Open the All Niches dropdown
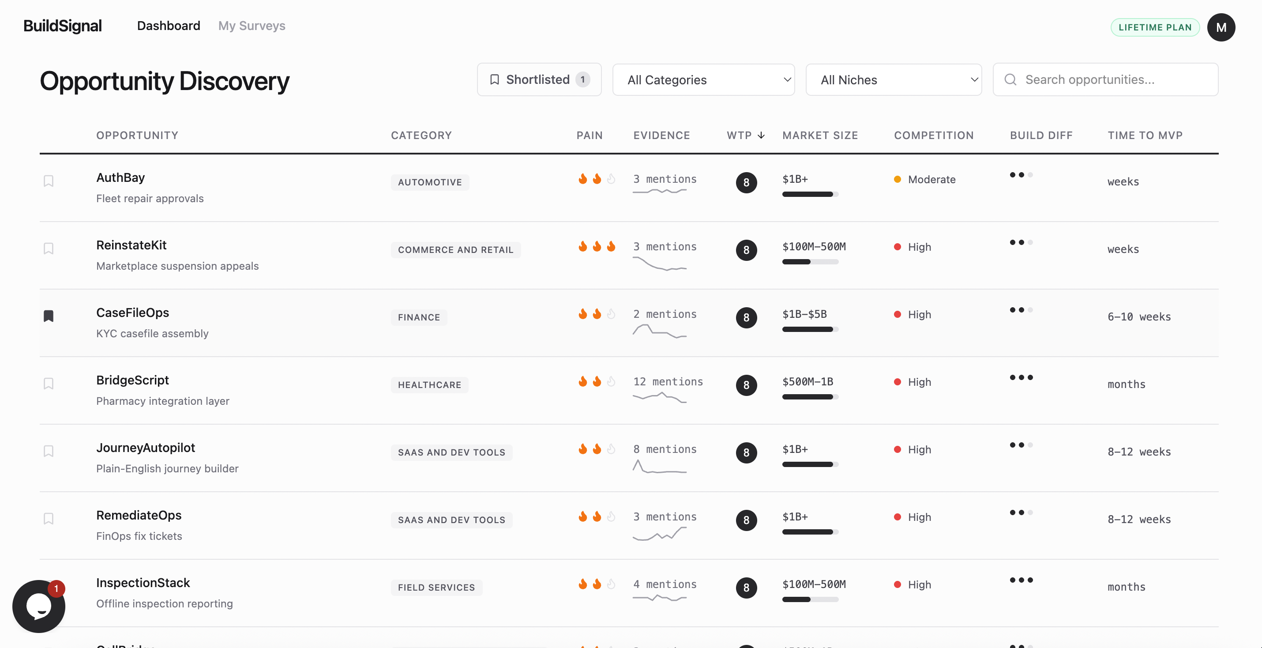This screenshot has width=1262, height=648. coord(893,80)
